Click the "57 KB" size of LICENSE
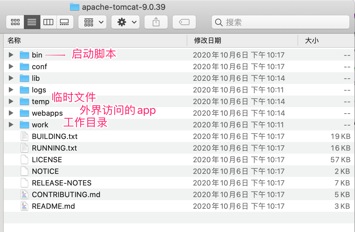The height and width of the screenshot is (232, 355). point(340,159)
